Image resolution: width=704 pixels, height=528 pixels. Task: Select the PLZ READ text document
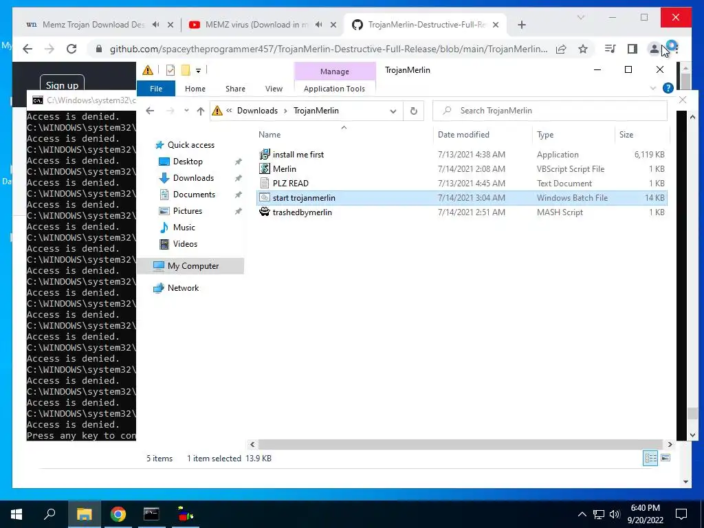pyautogui.click(x=291, y=183)
